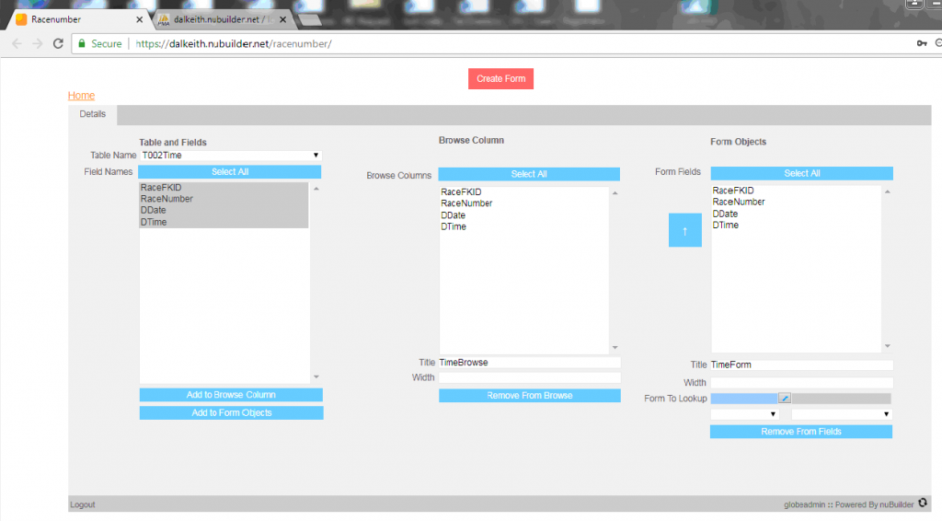Viewport: 942px width, 521px height.
Task: Switch to the dalkeith.nubuilder.net tab
Action: 223,20
